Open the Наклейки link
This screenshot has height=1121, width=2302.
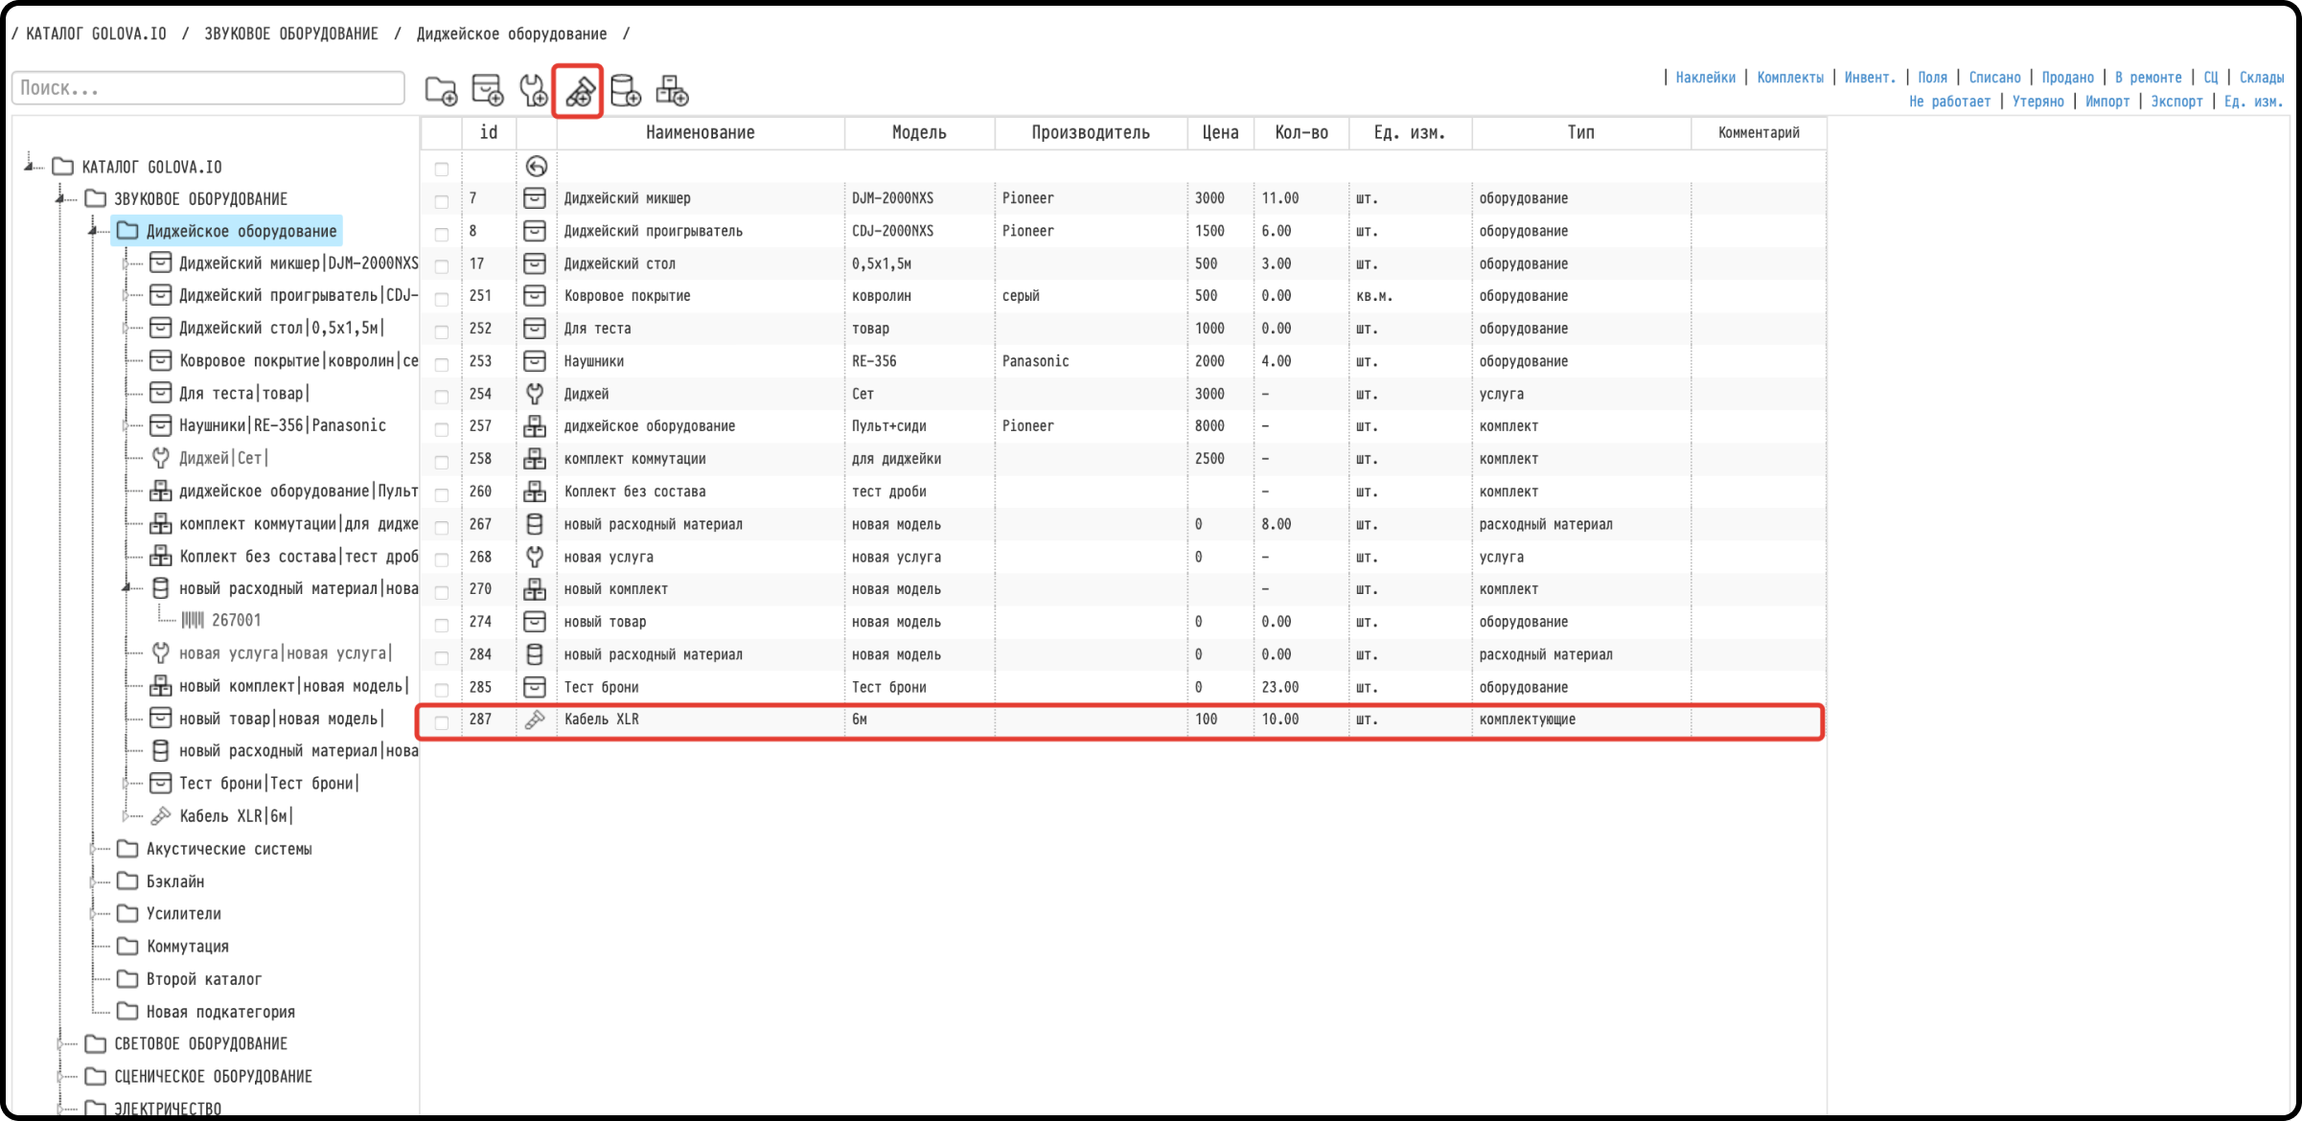tap(1705, 78)
